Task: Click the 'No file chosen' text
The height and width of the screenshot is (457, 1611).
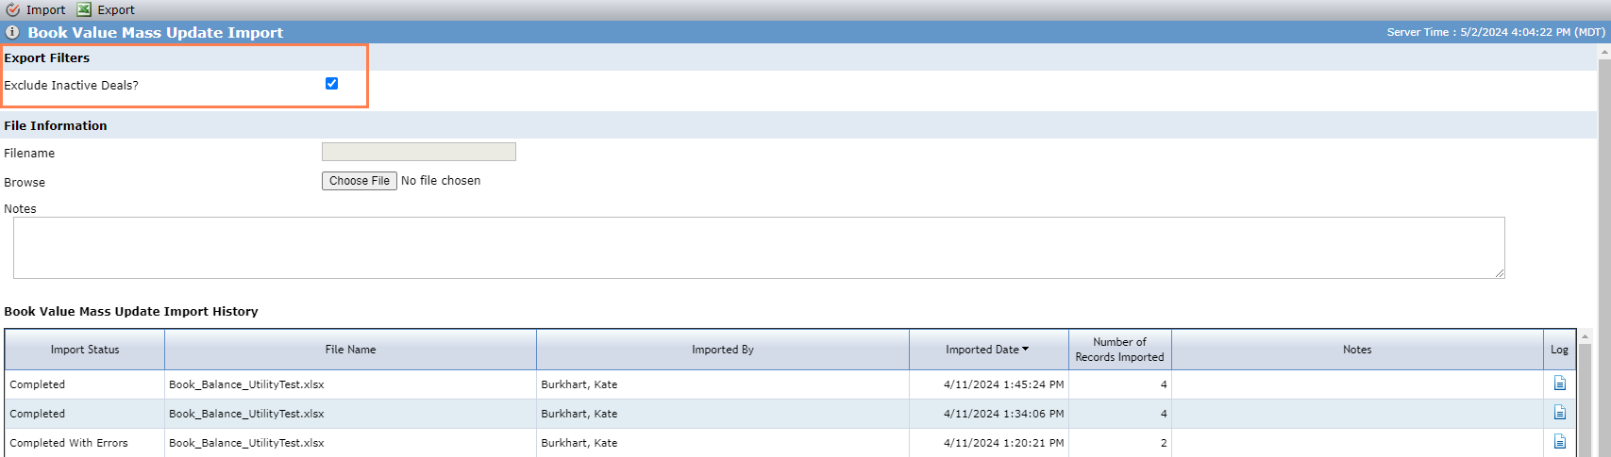Action: click(x=441, y=181)
